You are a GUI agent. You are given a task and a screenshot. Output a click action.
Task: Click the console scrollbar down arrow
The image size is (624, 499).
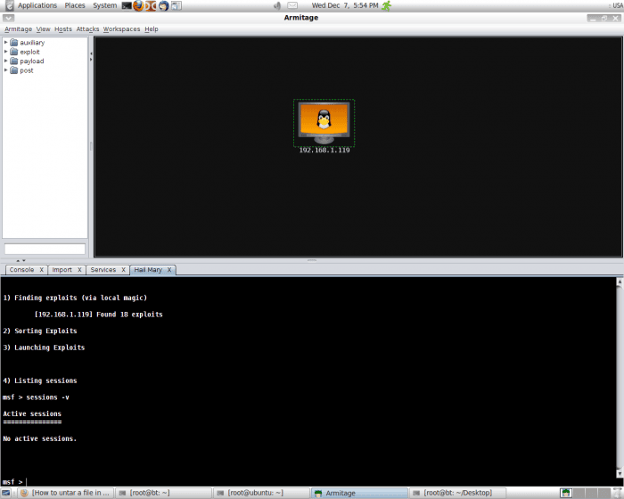(620, 473)
